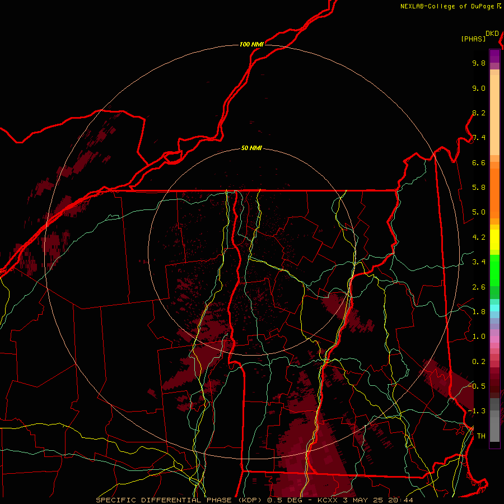504x504 pixels.
Task: Click the 7.4 scale value
Action: (x=479, y=138)
